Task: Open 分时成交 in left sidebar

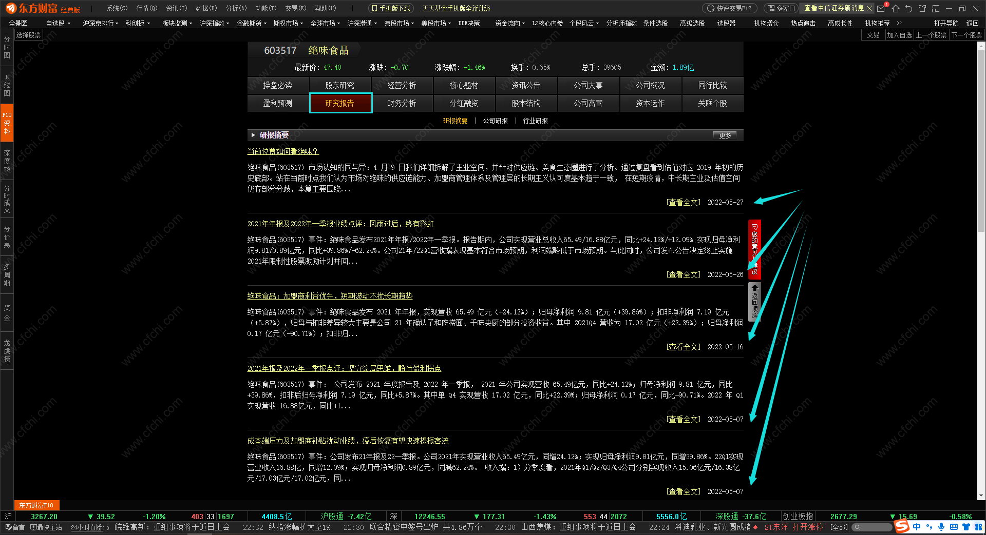Action: coord(7,199)
